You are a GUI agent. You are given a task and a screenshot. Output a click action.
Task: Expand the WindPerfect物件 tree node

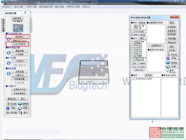(134, 79)
